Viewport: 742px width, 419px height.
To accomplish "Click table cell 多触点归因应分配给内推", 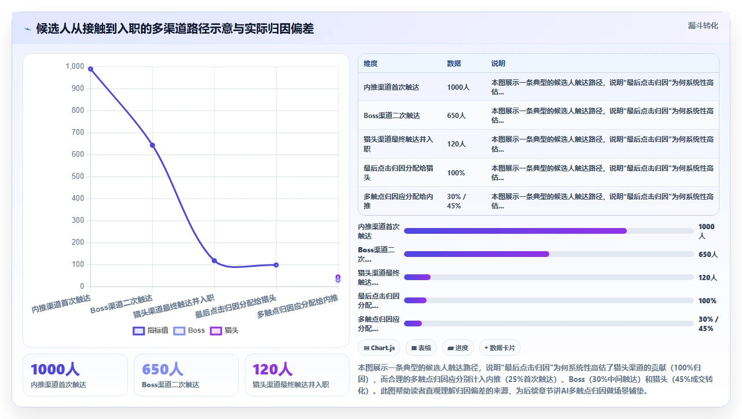I will (398, 201).
